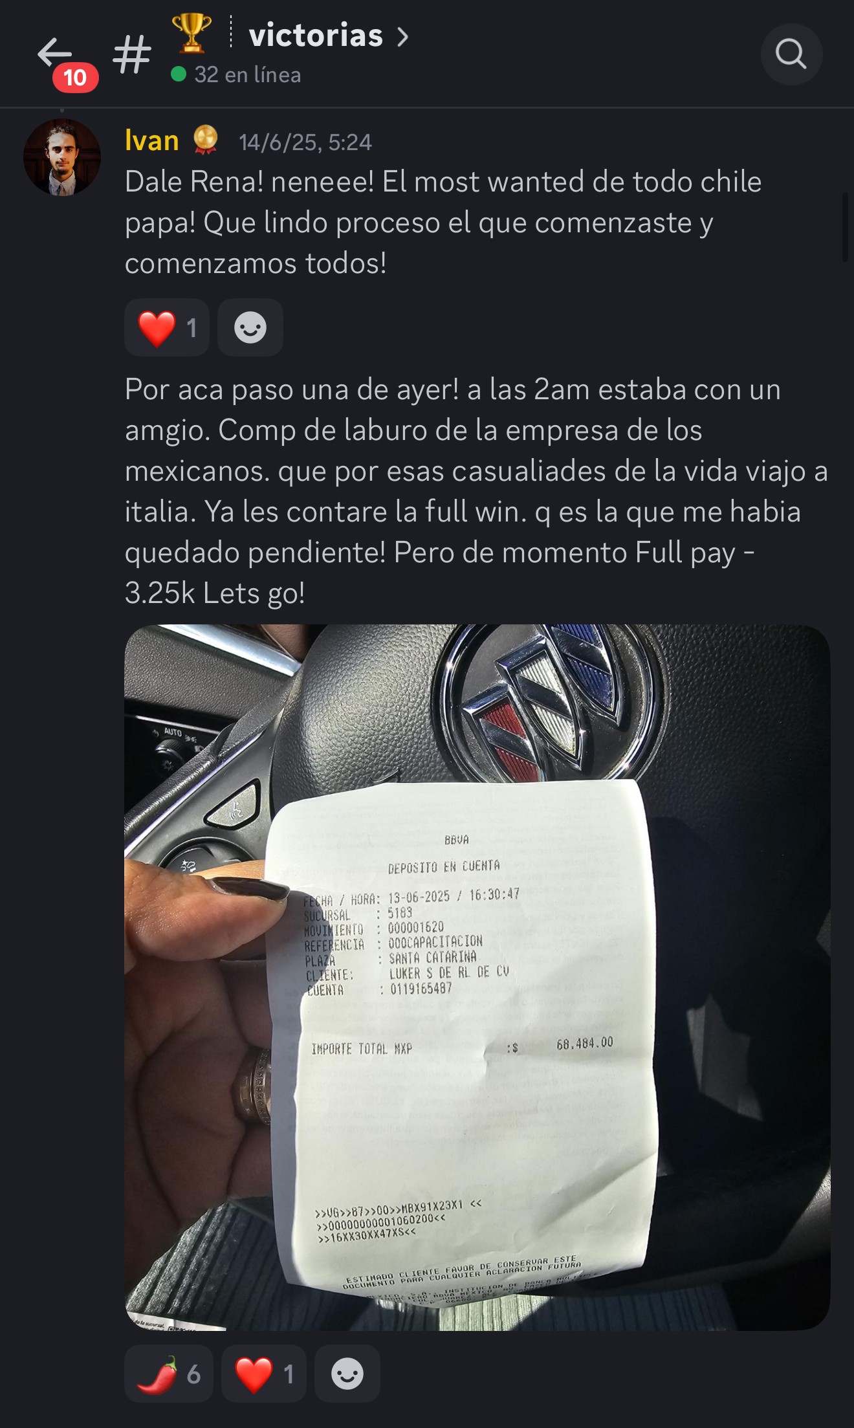Tap Ivan's username

[x=152, y=140]
